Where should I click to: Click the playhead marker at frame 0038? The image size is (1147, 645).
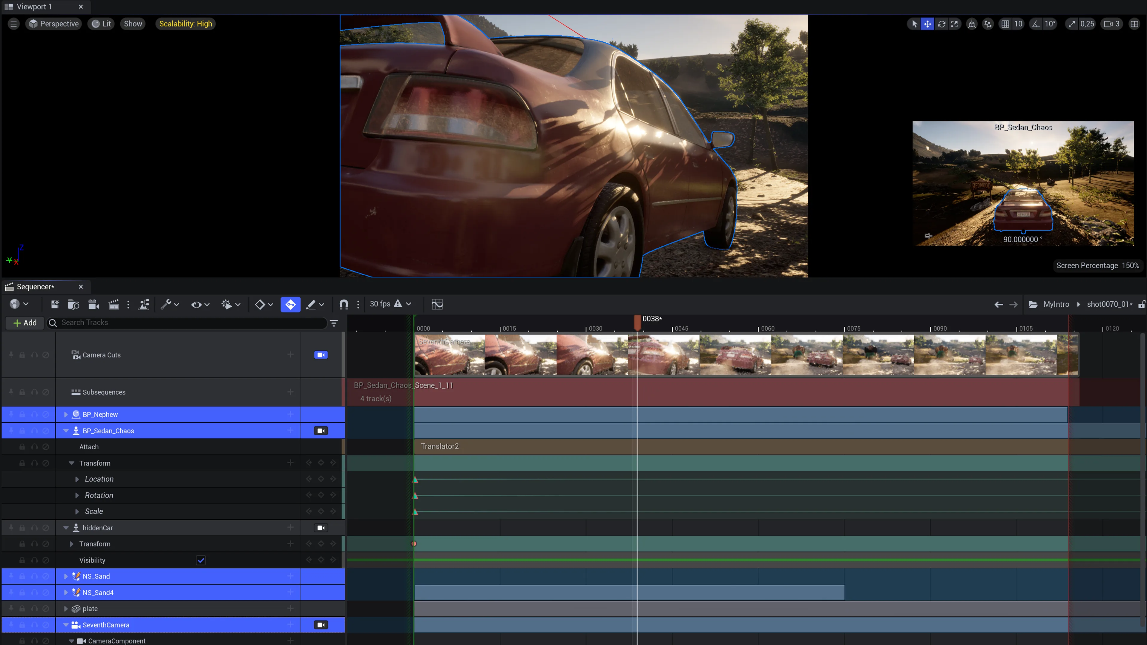click(x=637, y=321)
